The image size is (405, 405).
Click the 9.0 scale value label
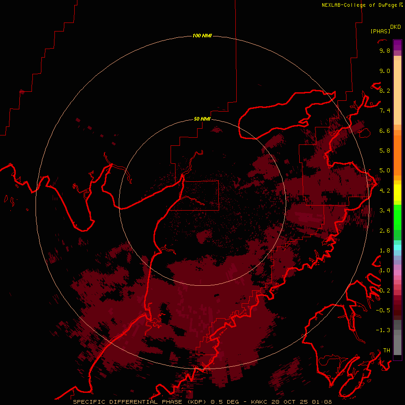tap(385, 71)
